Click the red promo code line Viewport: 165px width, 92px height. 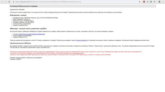60,55
